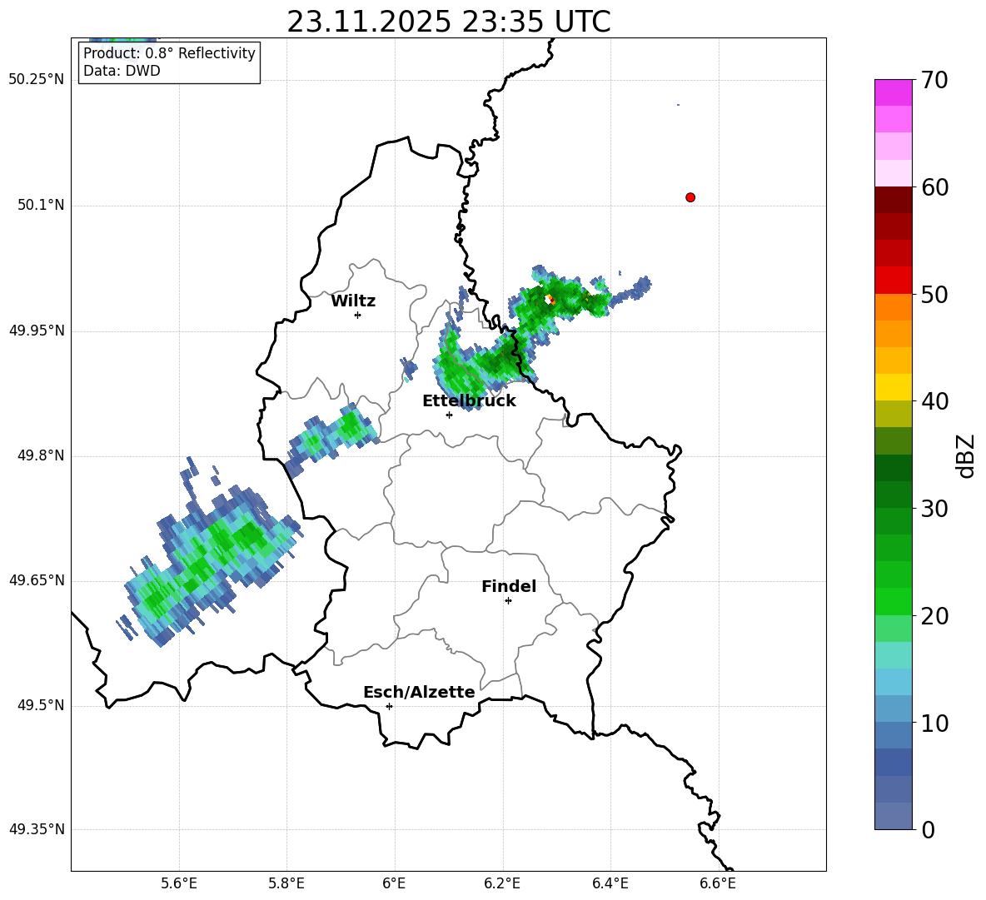Click the 60 colorbar tick label
The width and height of the screenshot is (986, 900).
pyautogui.click(x=934, y=187)
